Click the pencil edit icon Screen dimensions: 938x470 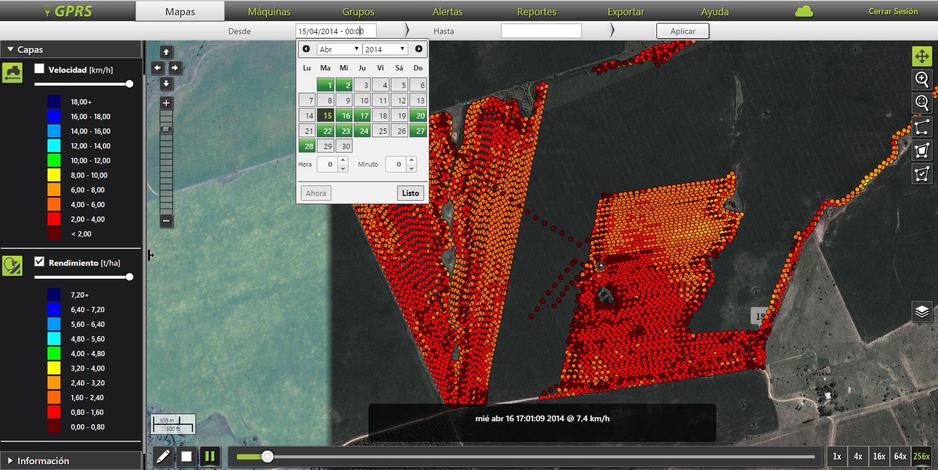[163, 456]
